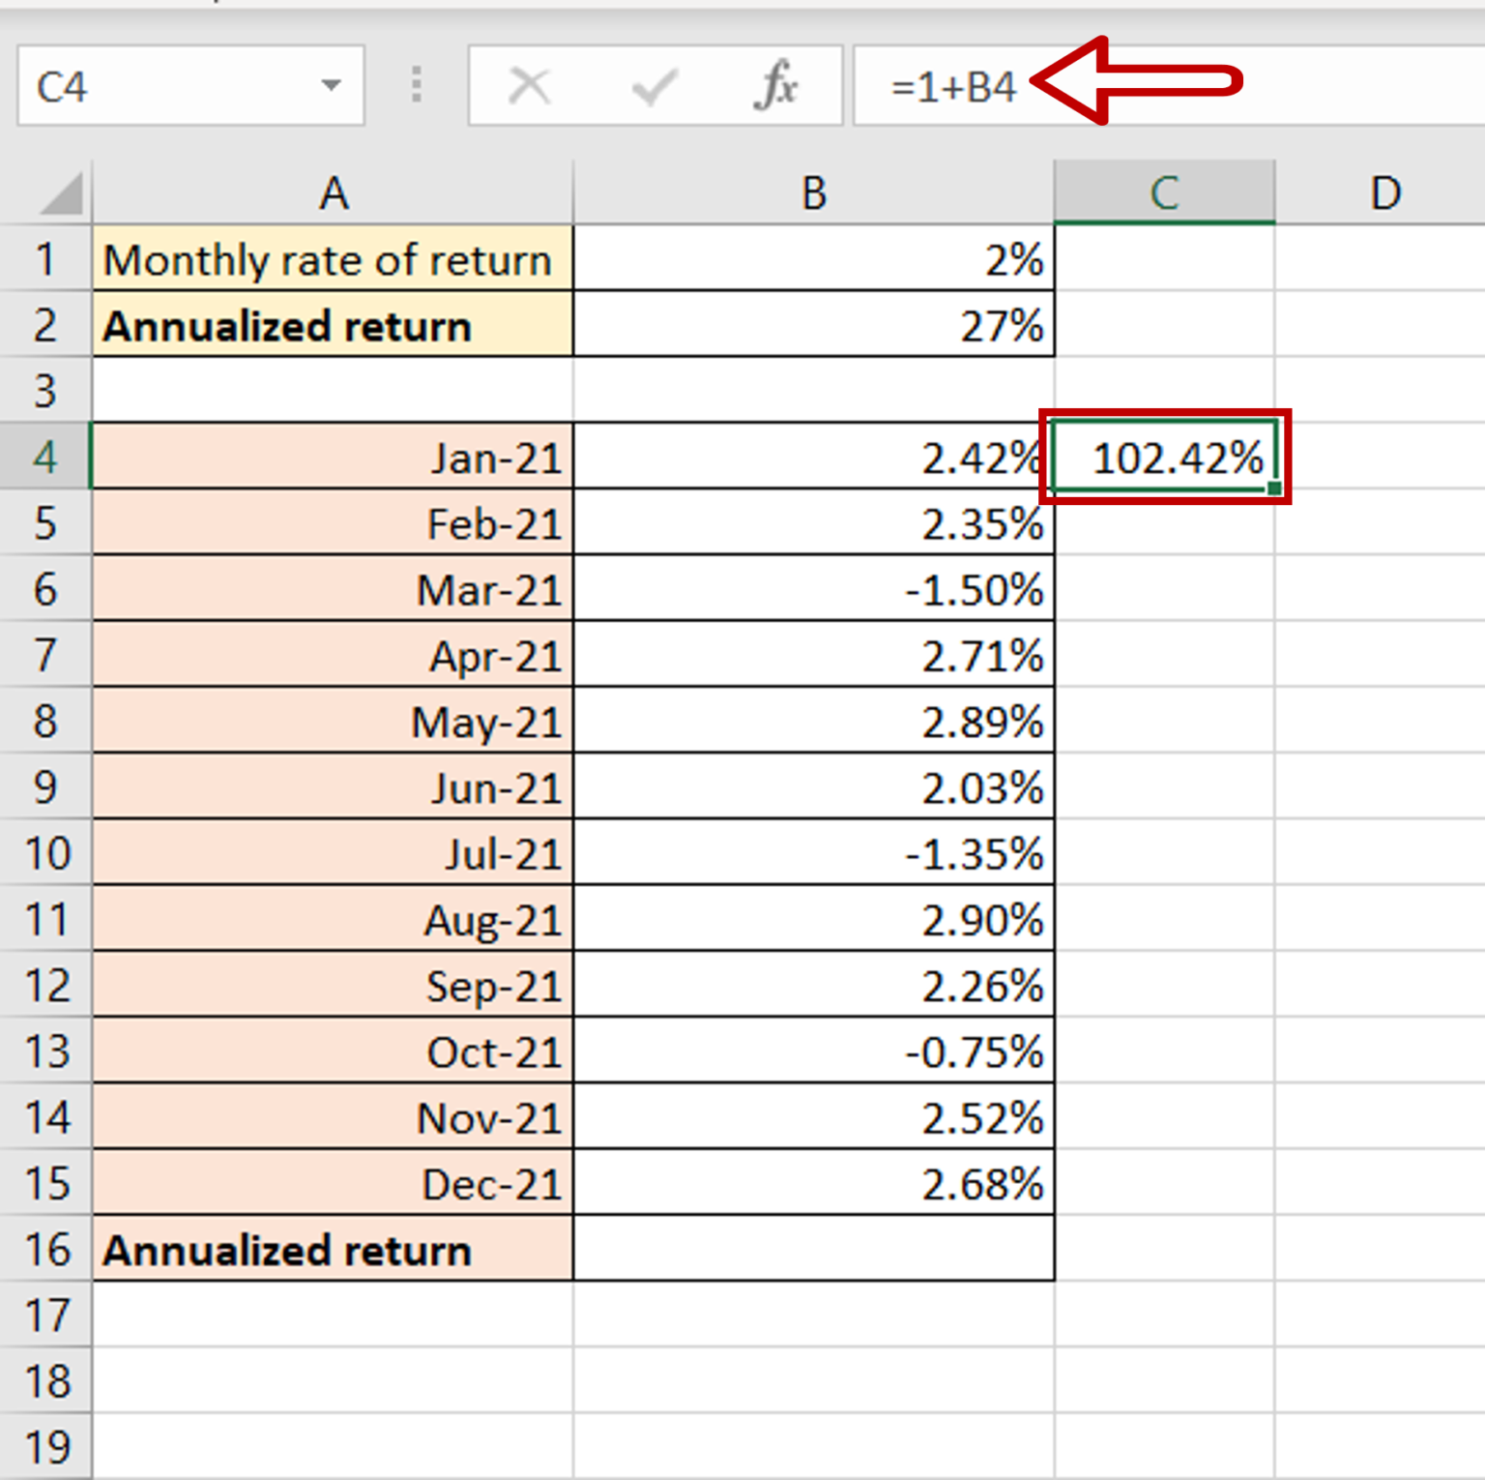Select row header 4
Screen dimensions: 1485x1480
[x=45, y=459]
